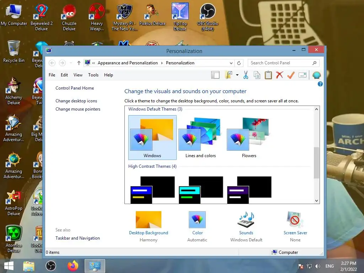This screenshot has height=273, width=364.
Task: Click Change mouse pointers link
Action: 78,109
